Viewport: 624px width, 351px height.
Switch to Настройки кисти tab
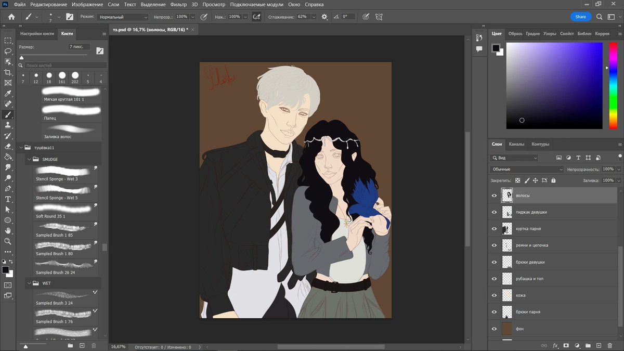click(x=36, y=33)
